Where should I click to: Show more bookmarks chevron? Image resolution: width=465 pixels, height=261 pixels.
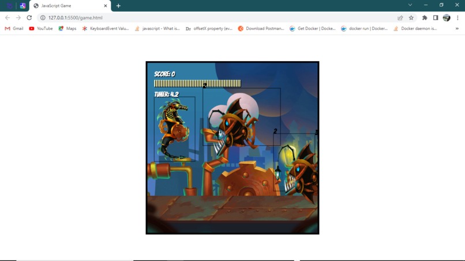tap(457, 28)
